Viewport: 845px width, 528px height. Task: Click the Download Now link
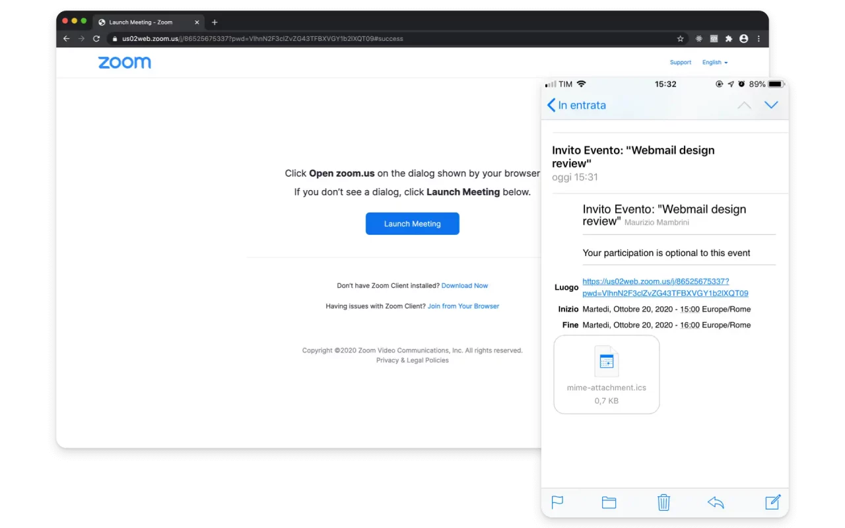tap(465, 286)
